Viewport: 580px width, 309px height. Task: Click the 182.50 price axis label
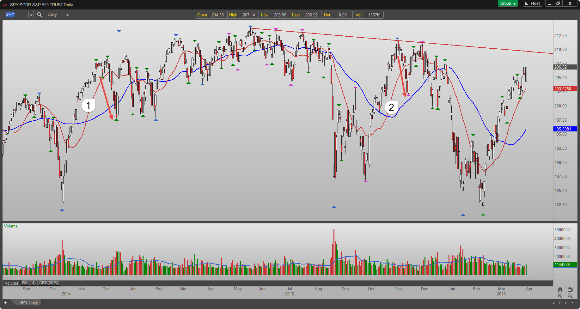coord(560,205)
